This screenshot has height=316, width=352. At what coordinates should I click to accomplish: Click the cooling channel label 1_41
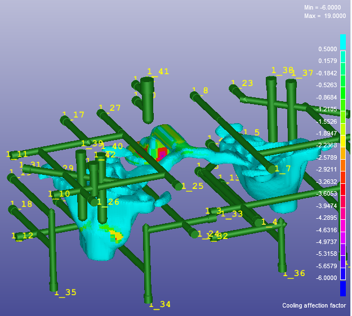click(158, 71)
